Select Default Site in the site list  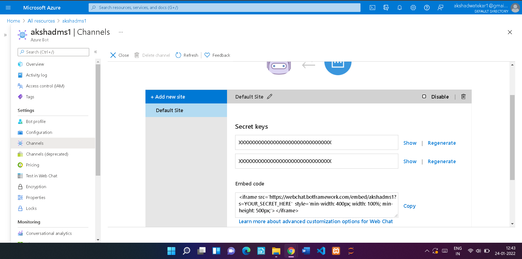coord(186,110)
